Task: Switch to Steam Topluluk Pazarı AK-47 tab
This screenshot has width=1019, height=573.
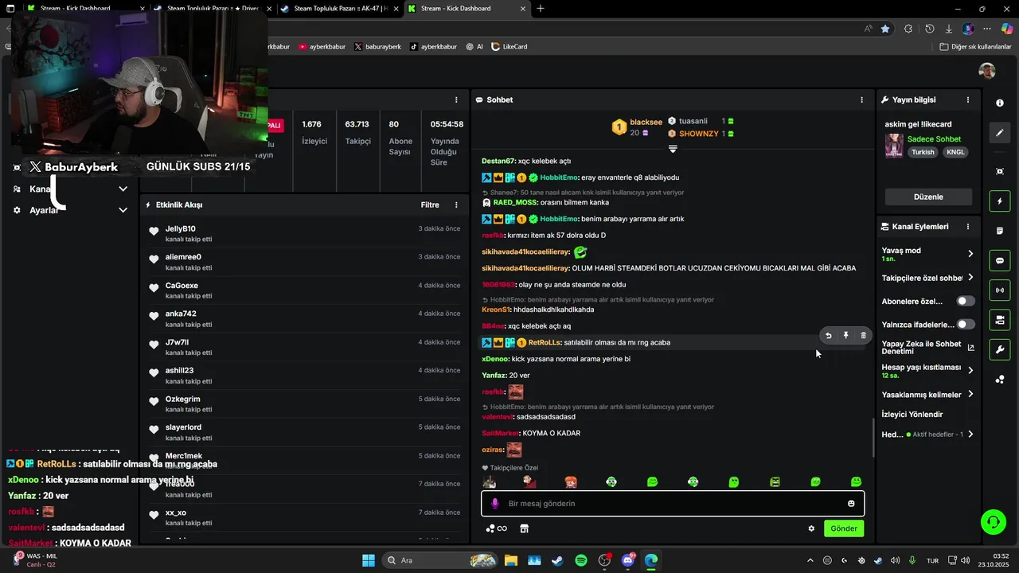Action: [338, 9]
